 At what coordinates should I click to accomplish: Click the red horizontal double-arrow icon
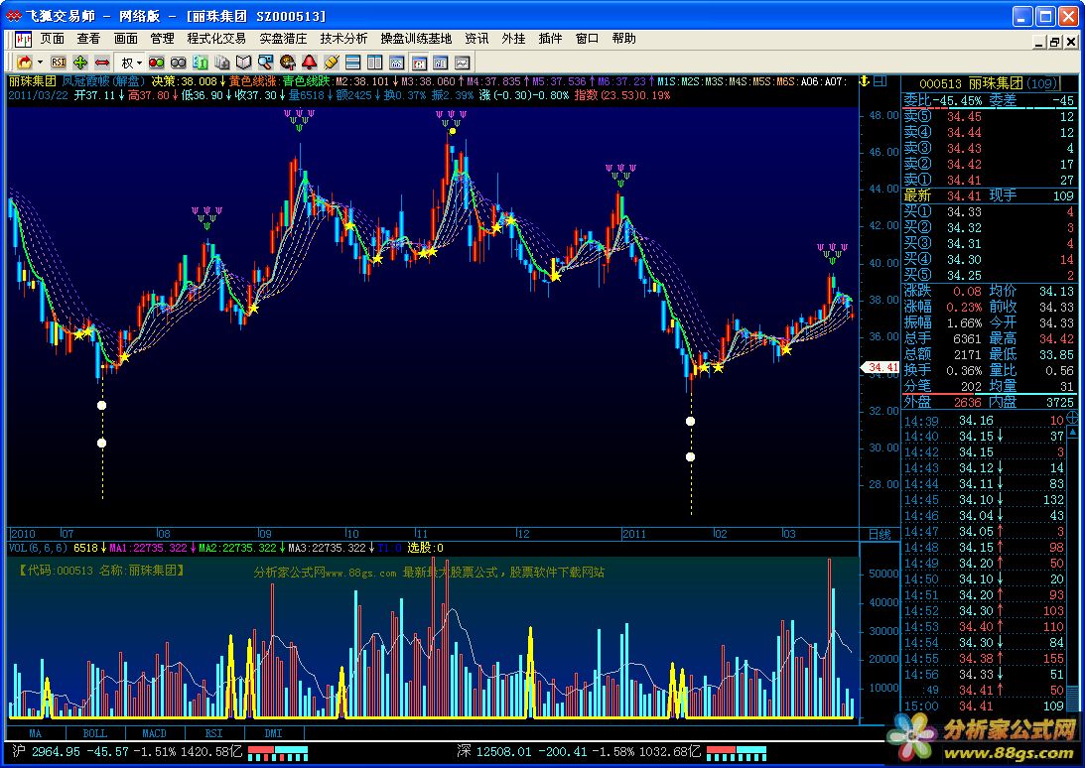point(102,63)
